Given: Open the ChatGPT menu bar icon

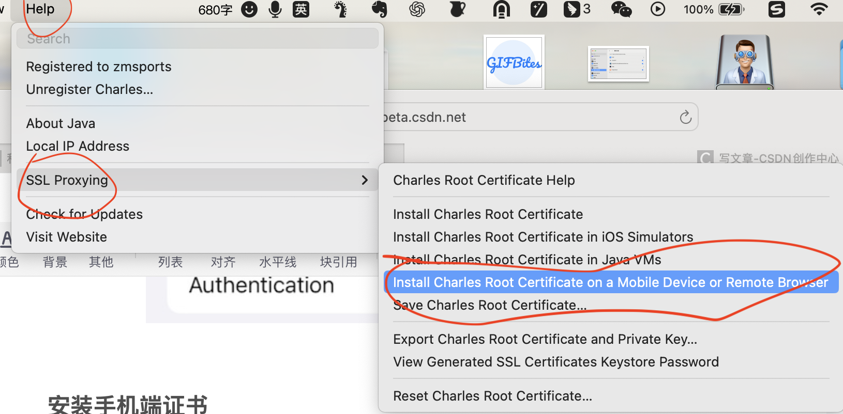Looking at the screenshot, I should (x=417, y=9).
